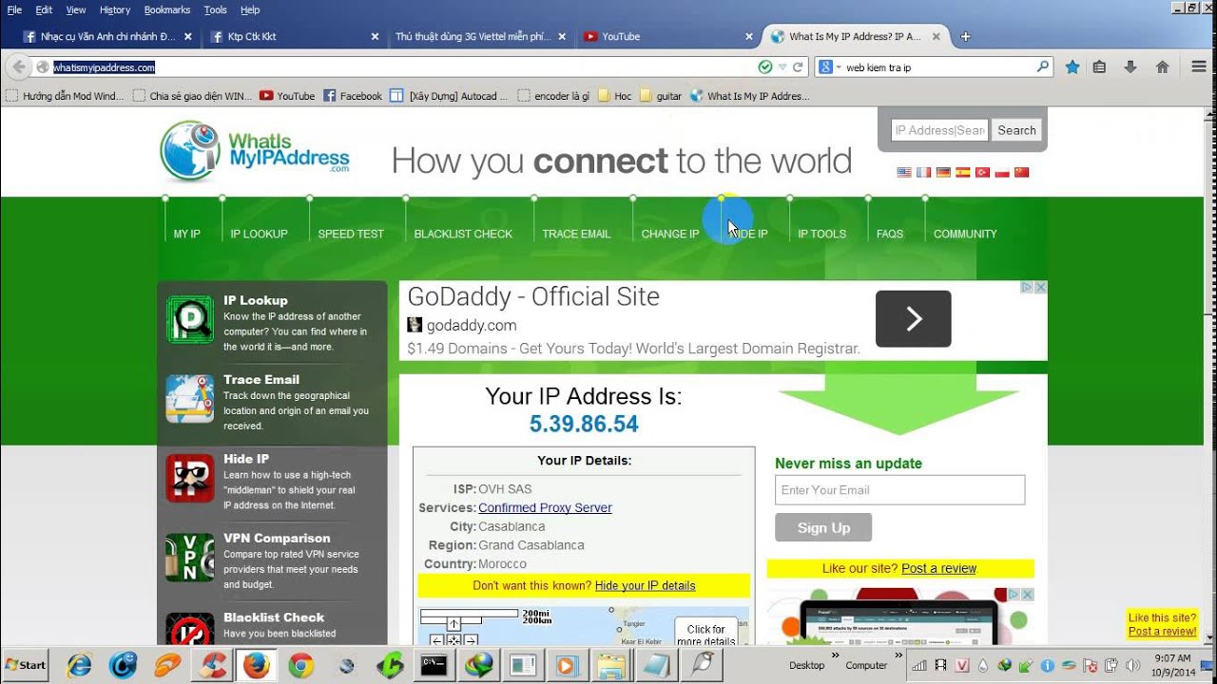Click the blue bookmark star icon
Viewport: 1217px width, 684px height.
tap(1072, 67)
